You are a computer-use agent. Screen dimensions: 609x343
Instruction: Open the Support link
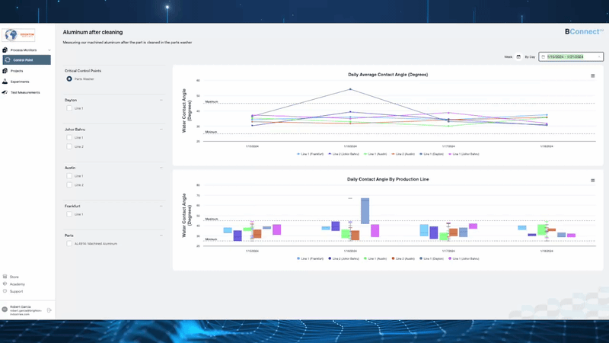[16, 291]
